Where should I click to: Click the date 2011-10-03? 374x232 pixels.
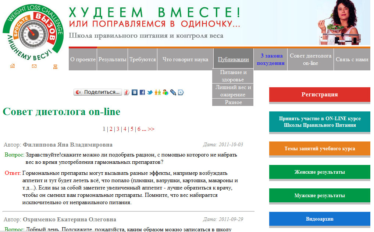click(231, 144)
